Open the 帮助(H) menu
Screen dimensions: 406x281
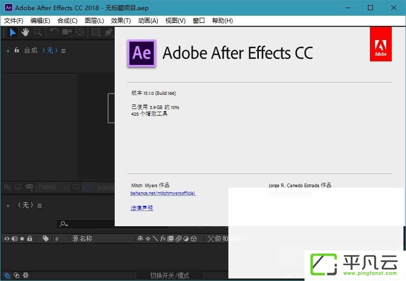coord(222,21)
